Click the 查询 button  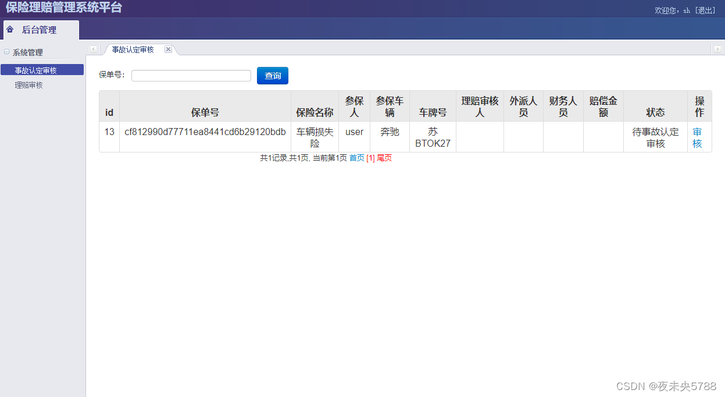tap(273, 76)
